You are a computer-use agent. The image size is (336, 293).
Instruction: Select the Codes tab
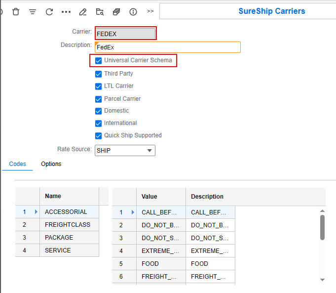(x=17, y=164)
